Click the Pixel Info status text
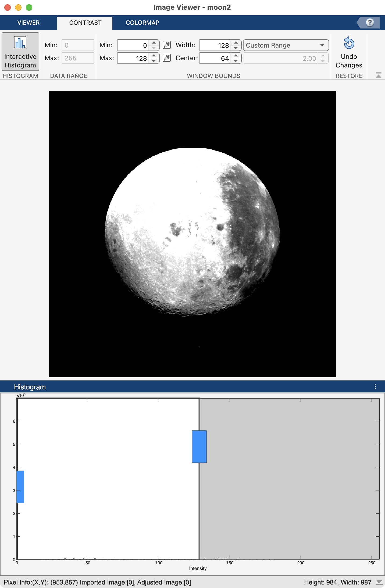 pos(97,582)
